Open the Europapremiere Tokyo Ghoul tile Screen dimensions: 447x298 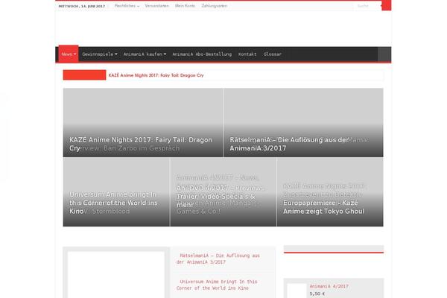tap(330, 192)
